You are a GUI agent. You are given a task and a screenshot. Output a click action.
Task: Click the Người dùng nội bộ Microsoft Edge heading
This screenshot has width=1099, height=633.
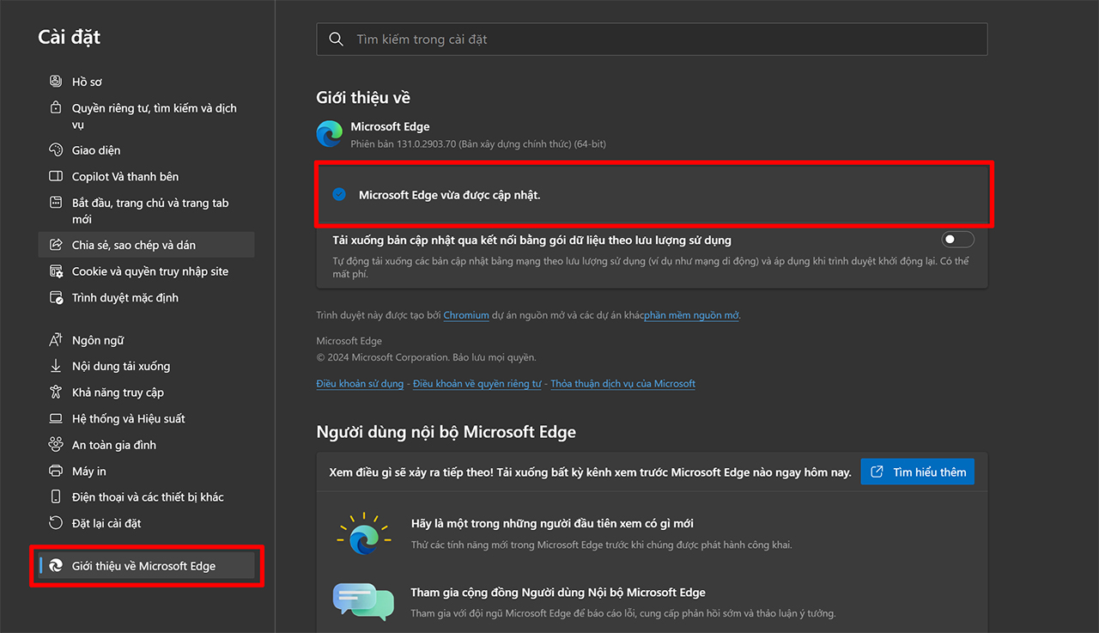[446, 432]
